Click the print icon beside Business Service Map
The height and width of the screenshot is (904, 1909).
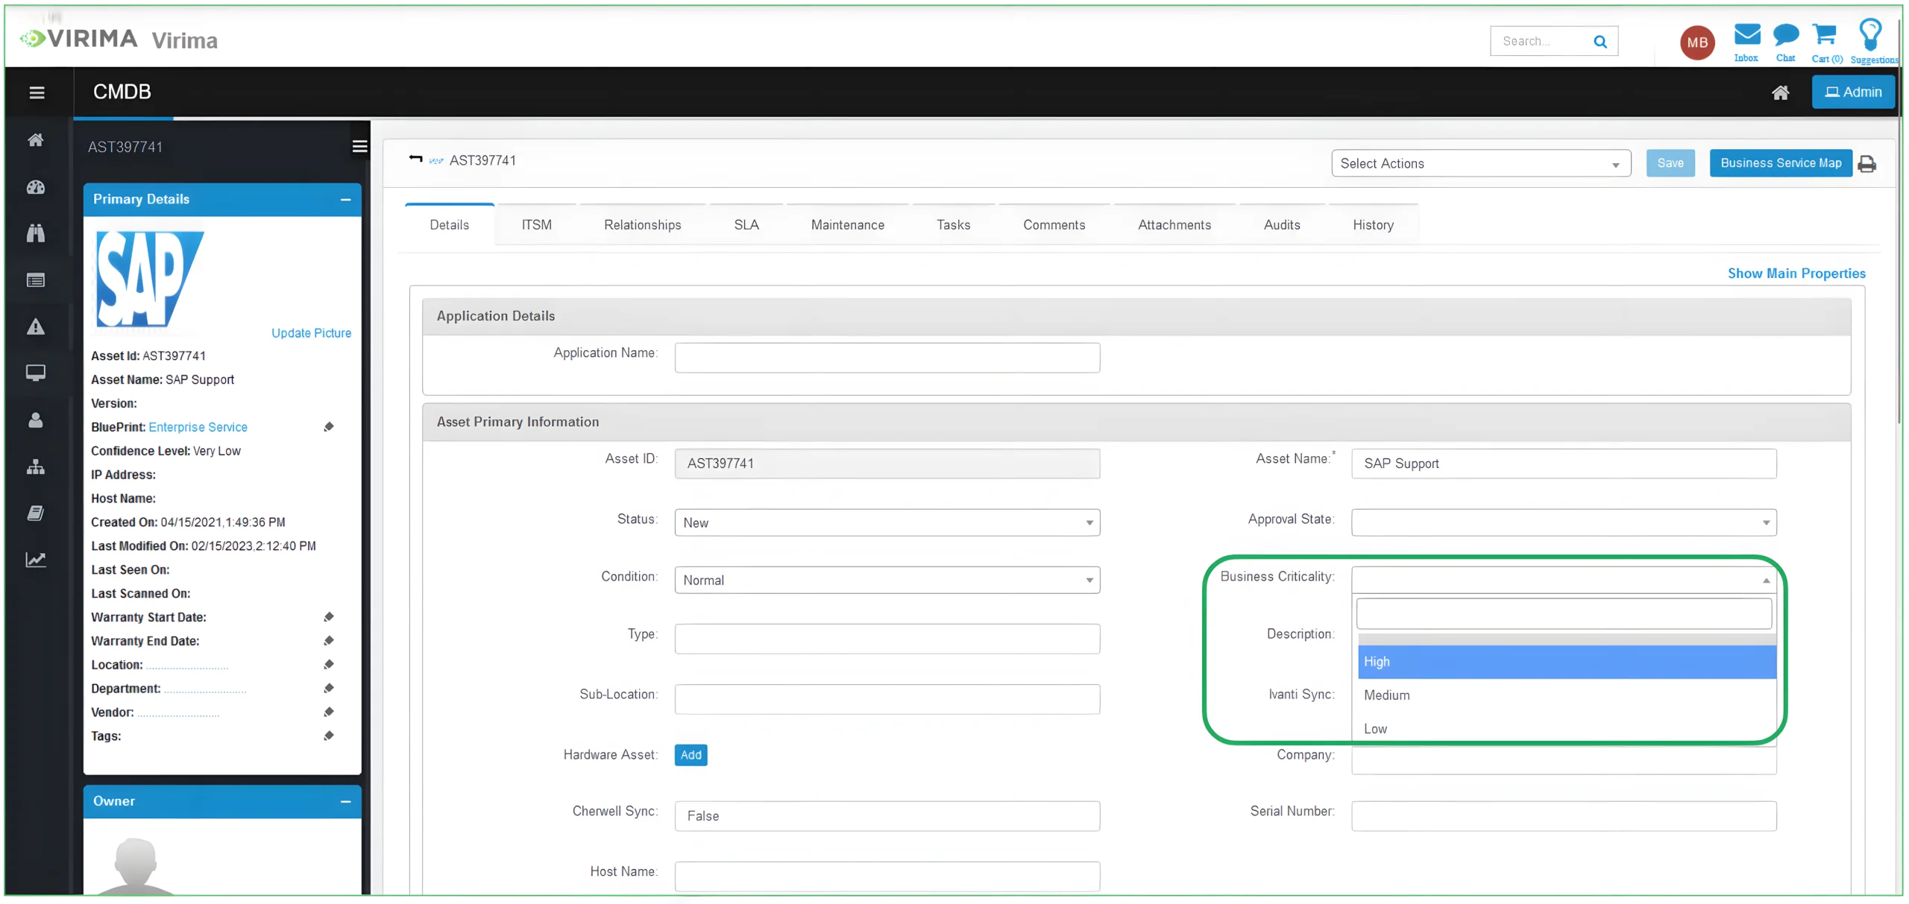click(x=1867, y=163)
